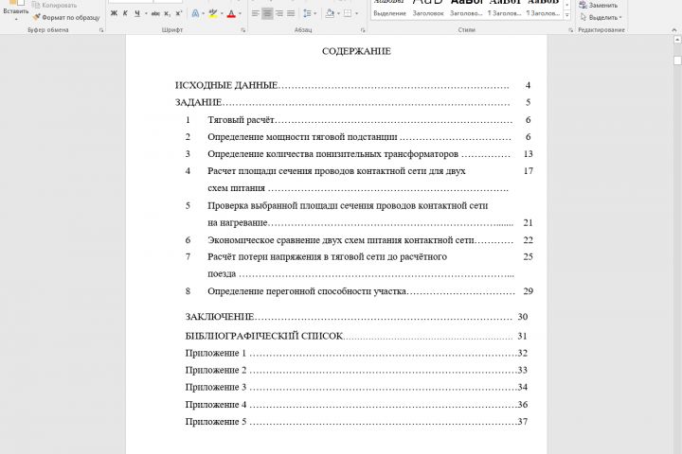Justify text alignment

(291, 13)
